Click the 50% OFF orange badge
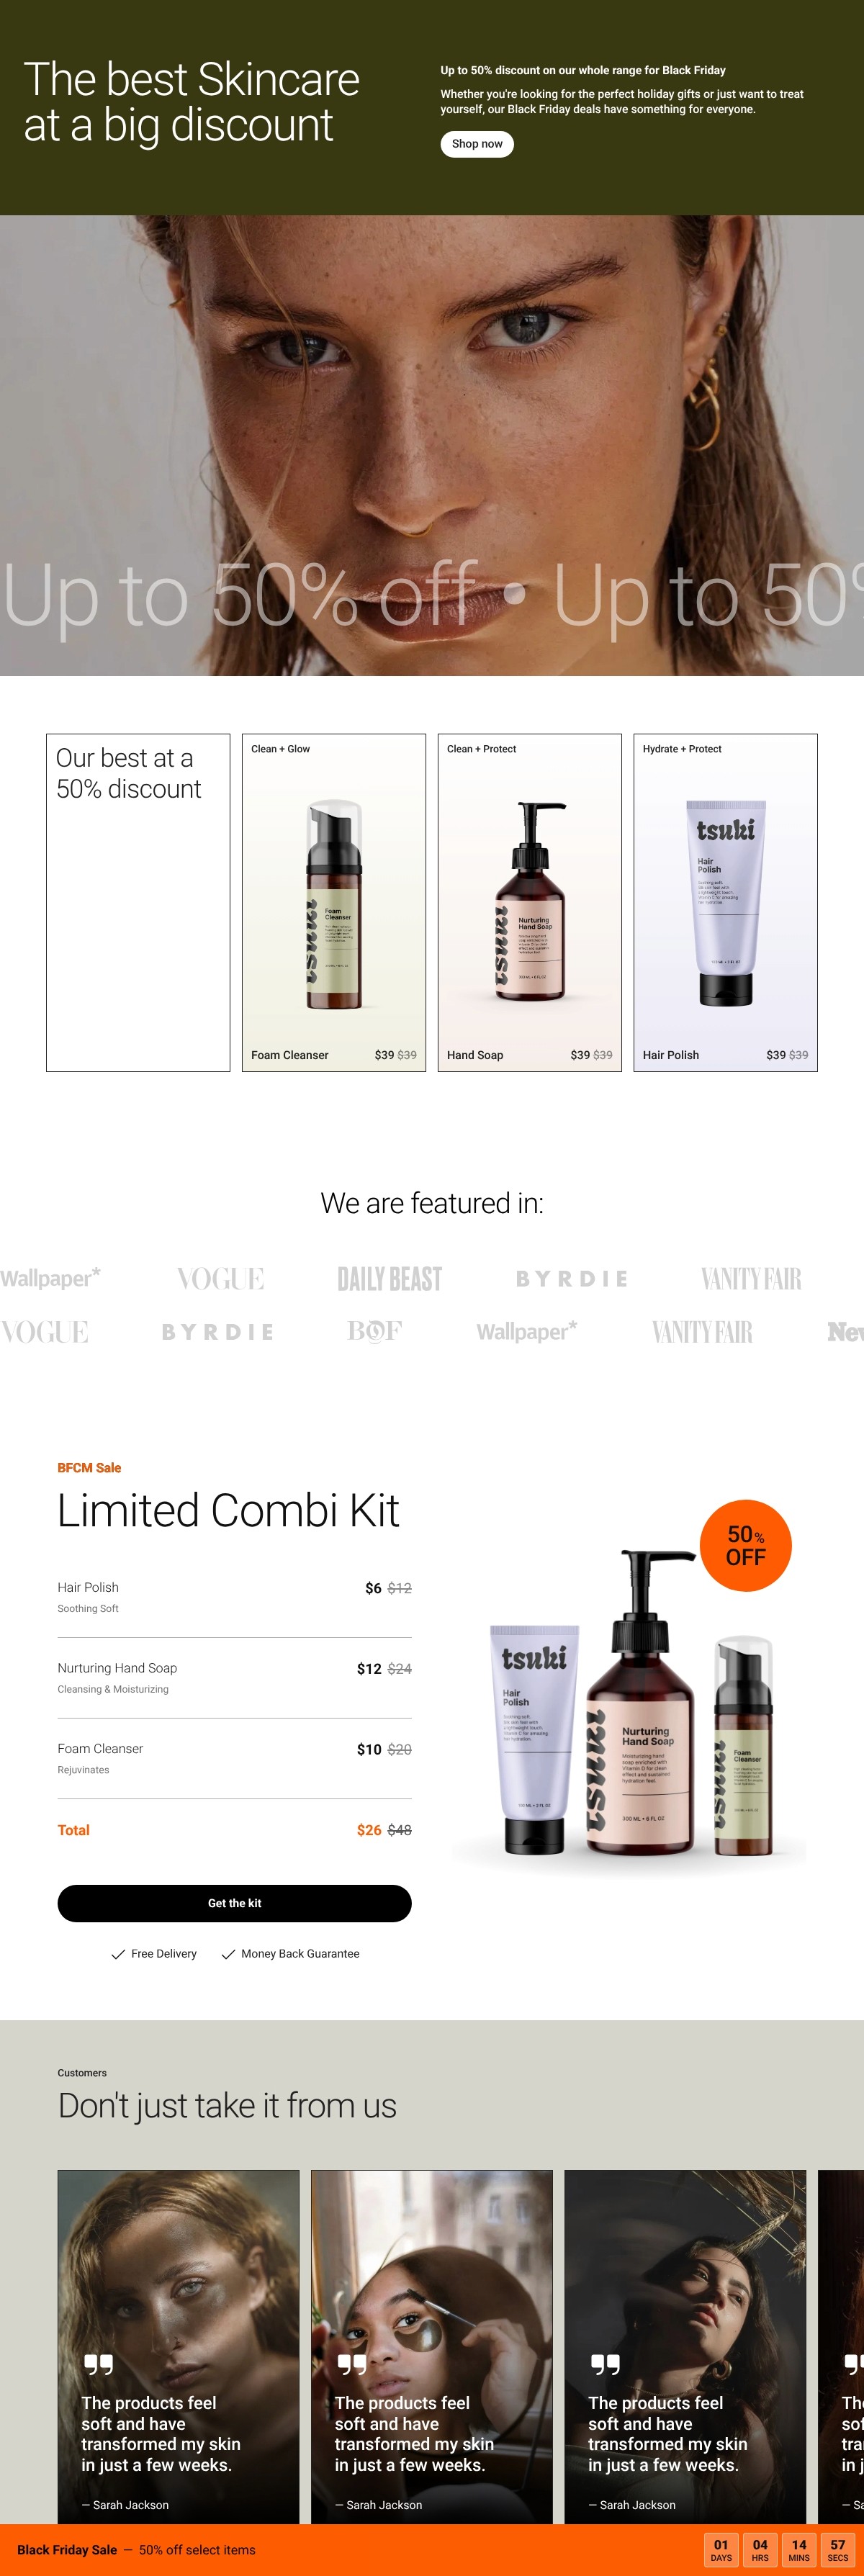 pyautogui.click(x=746, y=1545)
